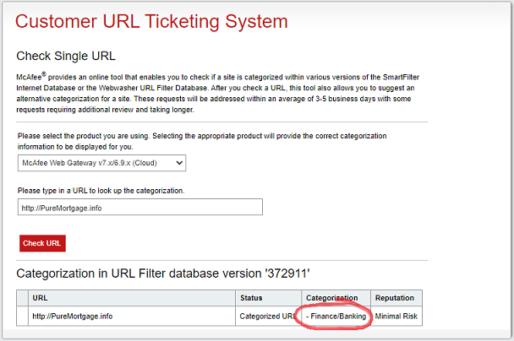Click the blank first cell of result row
This screenshot has width=514, height=341.
[22, 316]
